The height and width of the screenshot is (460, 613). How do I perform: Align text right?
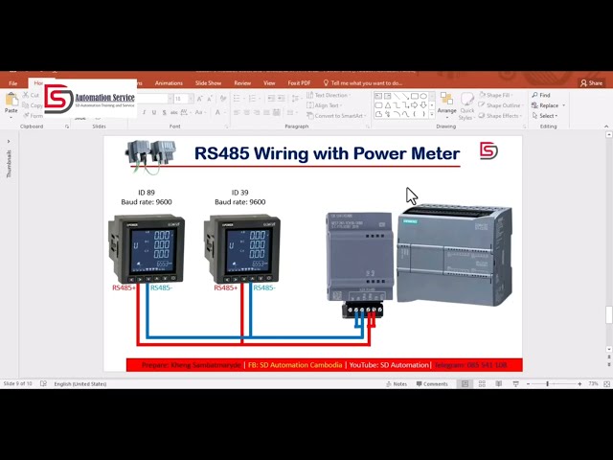click(257, 113)
